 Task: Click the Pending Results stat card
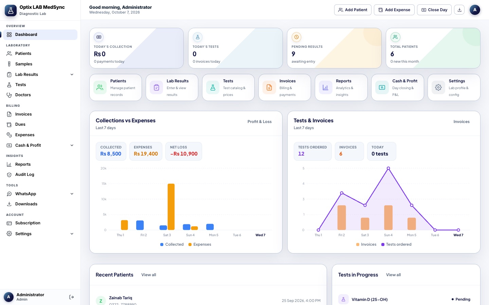point(334,48)
